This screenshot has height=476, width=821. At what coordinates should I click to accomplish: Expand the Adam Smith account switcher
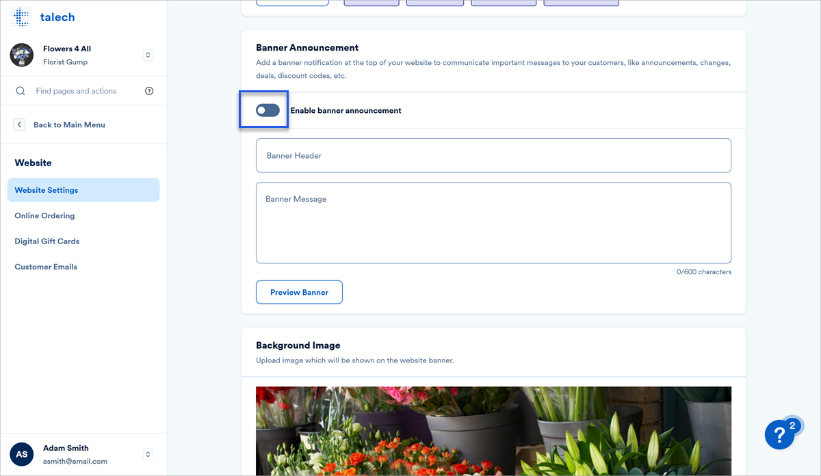[148, 454]
